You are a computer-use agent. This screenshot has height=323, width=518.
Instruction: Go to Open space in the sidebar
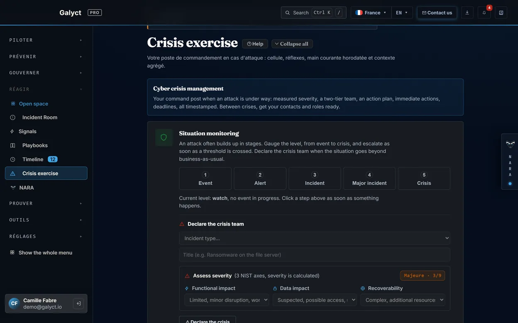coord(46,104)
